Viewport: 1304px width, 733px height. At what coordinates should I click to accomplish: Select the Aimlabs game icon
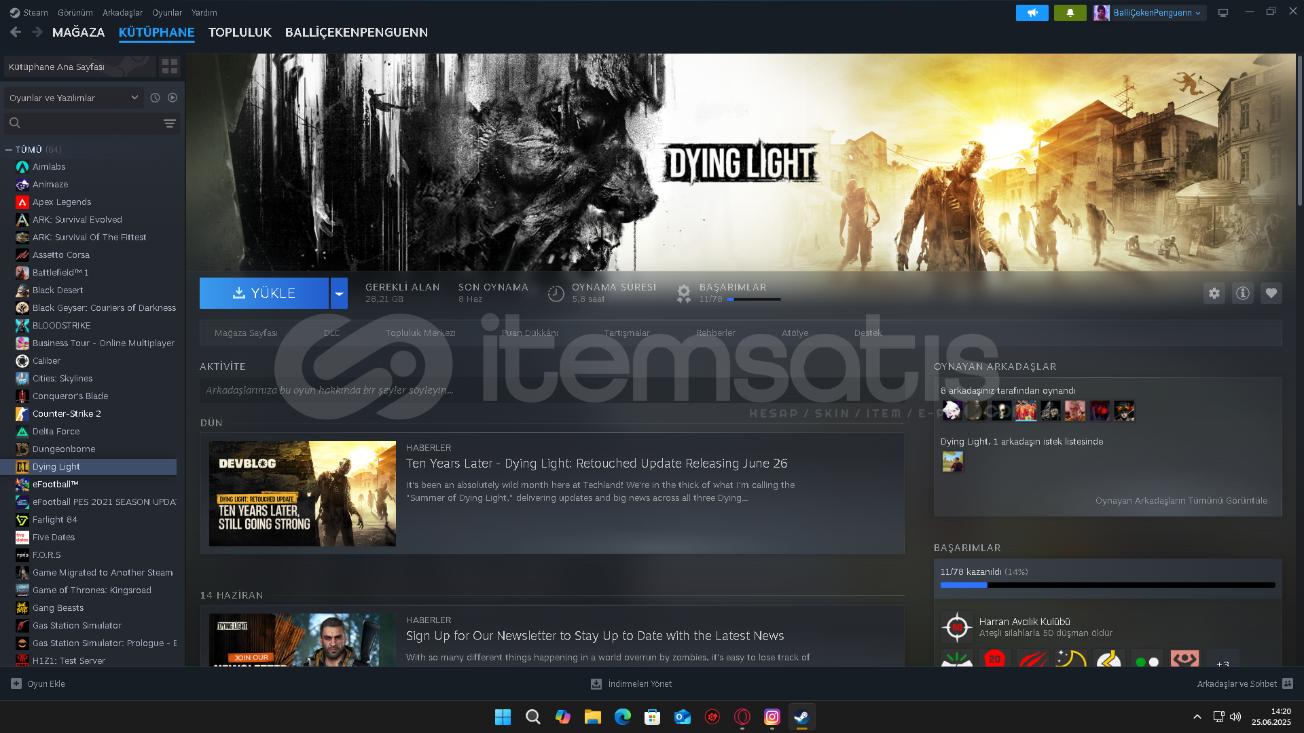(x=22, y=167)
